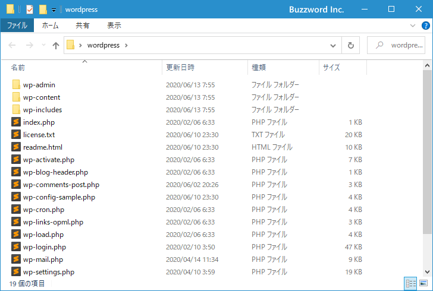This screenshot has height=291, width=433.
Task: Click the wp-login.php file icon
Action: pyautogui.click(x=16, y=246)
